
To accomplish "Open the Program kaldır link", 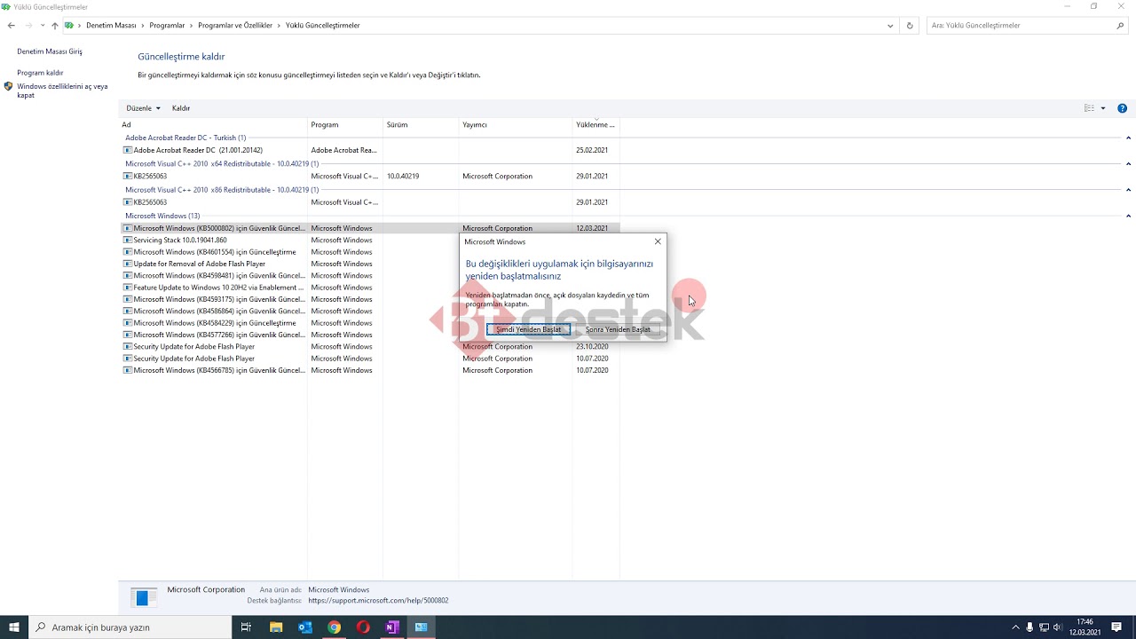I will 40,73.
